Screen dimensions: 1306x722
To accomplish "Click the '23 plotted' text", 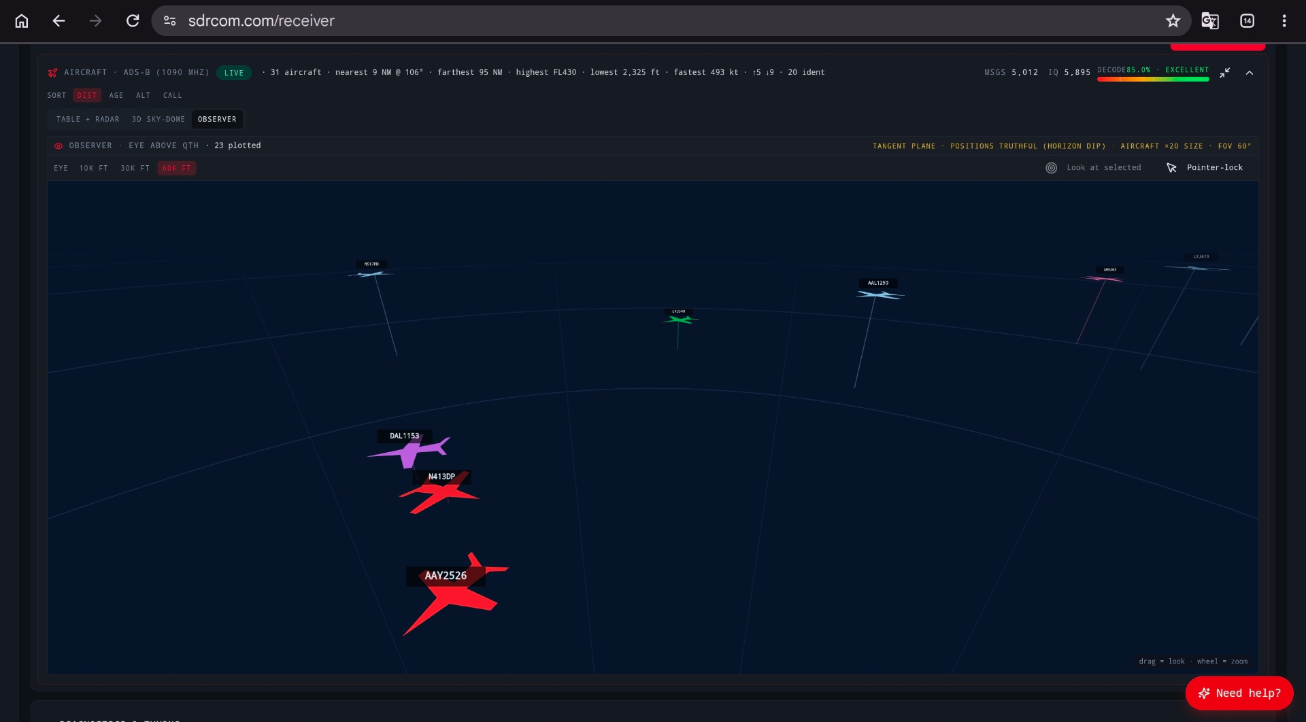I will [237, 145].
